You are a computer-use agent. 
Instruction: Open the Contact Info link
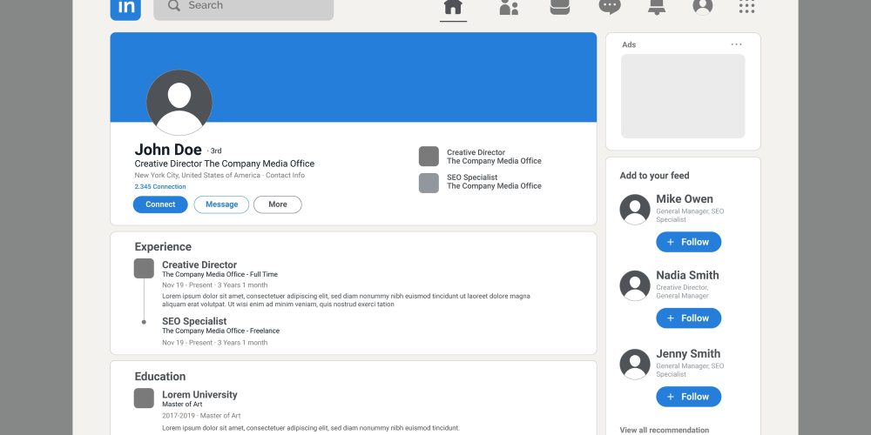tap(285, 176)
